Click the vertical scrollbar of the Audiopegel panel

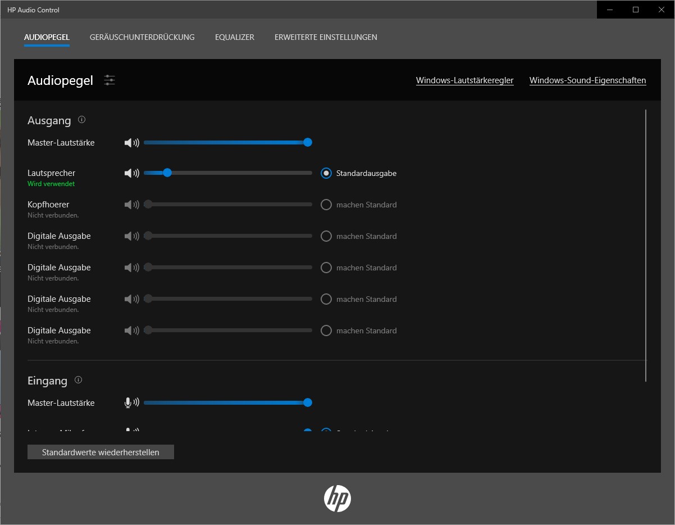pyautogui.click(x=646, y=246)
